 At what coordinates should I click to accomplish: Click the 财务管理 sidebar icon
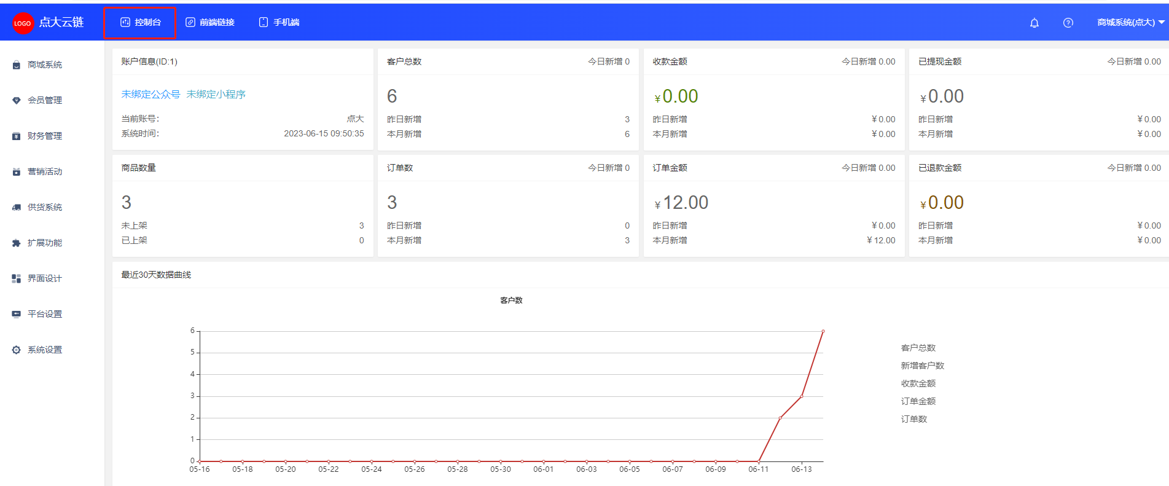[x=17, y=136]
